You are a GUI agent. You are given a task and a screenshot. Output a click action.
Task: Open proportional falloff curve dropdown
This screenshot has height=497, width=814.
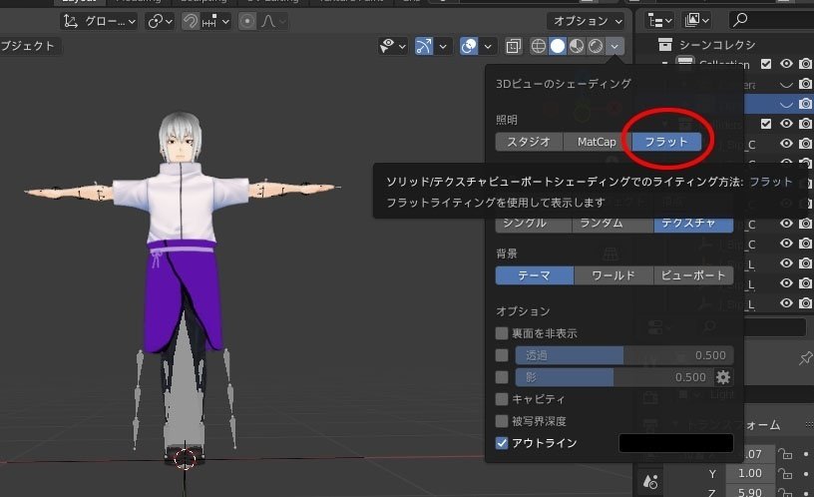[x=273, y=21]
